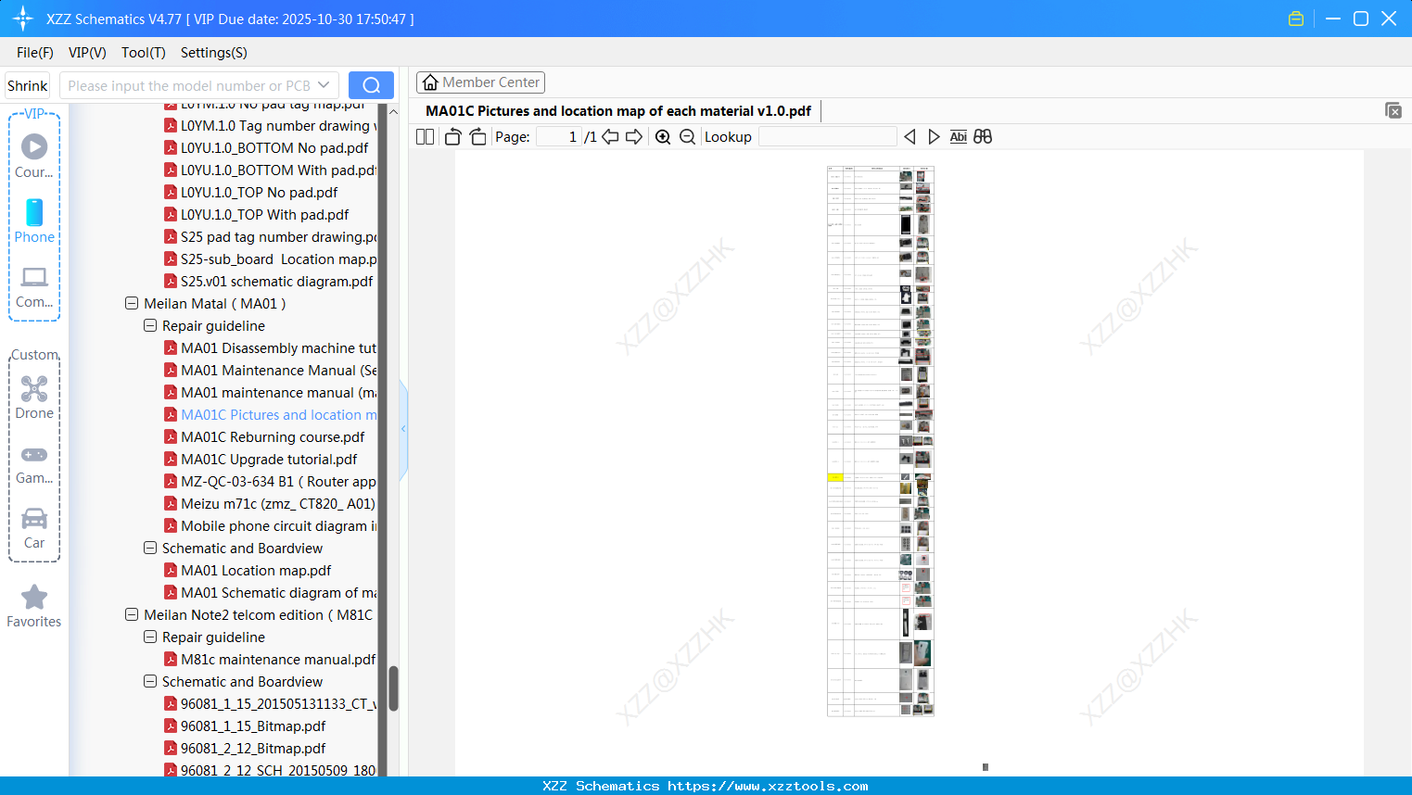Viewport: 1412px width, 795px height.
Task: Collapse the Meilan Note2 telcom edition node
Action: pyautogui.click(x=132, y=615)
